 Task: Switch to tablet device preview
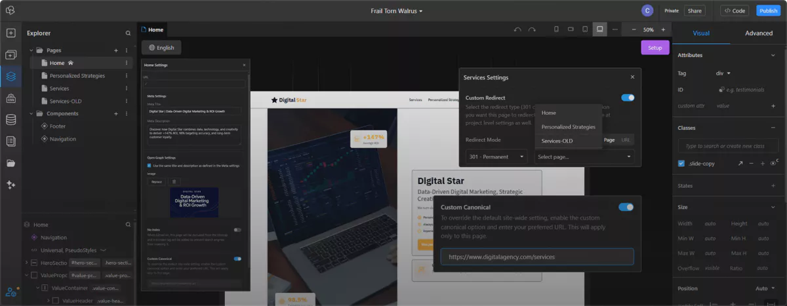(x=585, y=29)
